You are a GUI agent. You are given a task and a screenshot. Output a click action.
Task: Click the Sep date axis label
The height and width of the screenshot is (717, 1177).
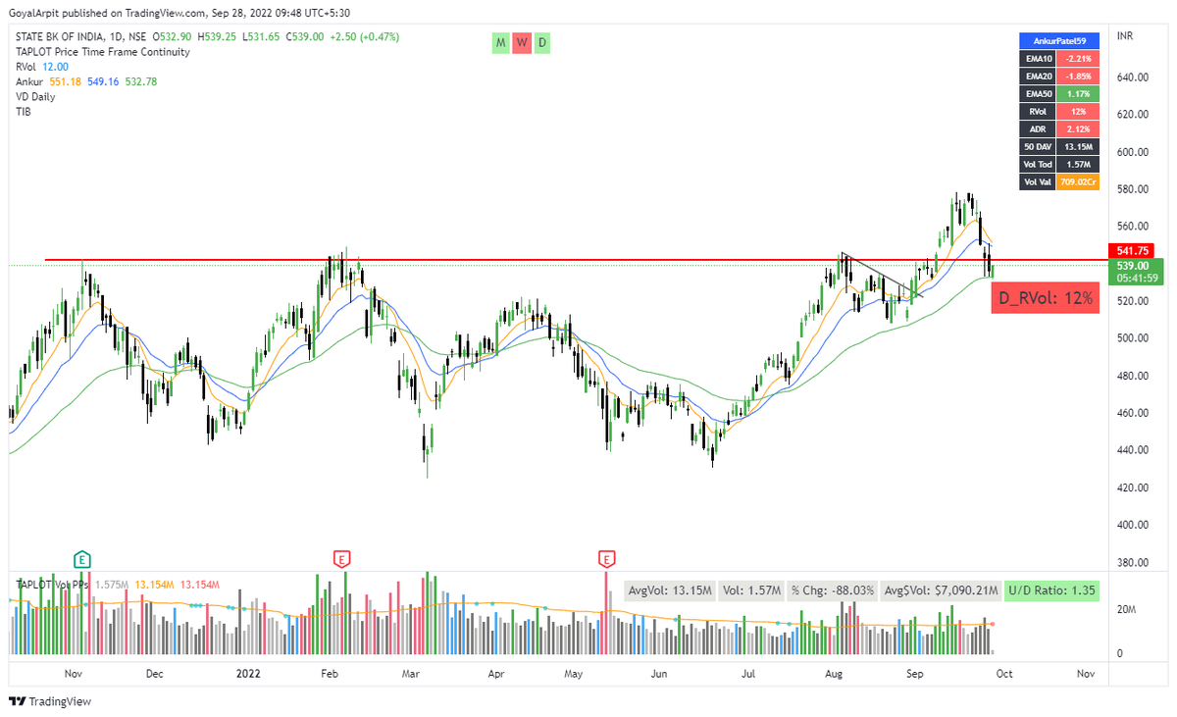(915, 674)
